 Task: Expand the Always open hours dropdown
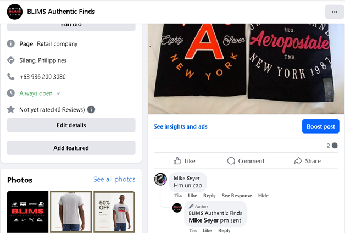(x=58, y=93)
